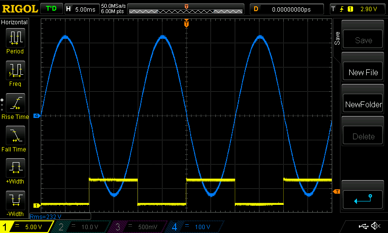Toggle the speaker sound icon
Viewport: 388px width, 233px height.
coord(375,226)
